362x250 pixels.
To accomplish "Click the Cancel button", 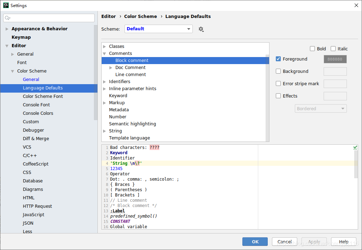I will coord(284,242).
